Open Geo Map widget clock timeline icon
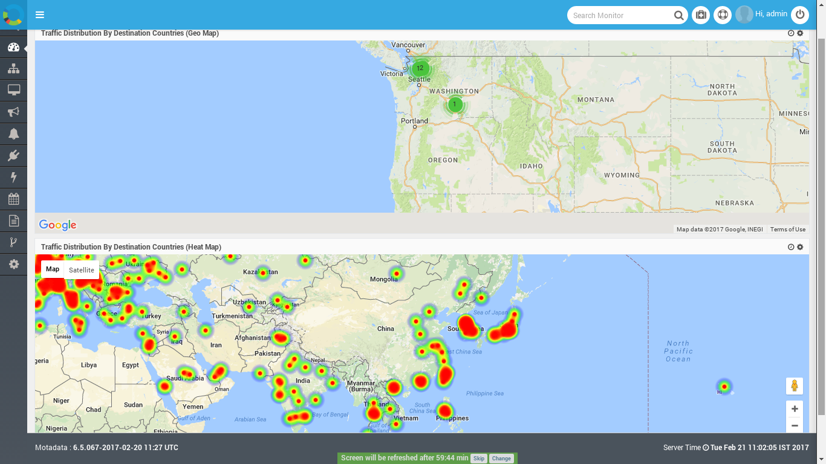 point(791,33)
